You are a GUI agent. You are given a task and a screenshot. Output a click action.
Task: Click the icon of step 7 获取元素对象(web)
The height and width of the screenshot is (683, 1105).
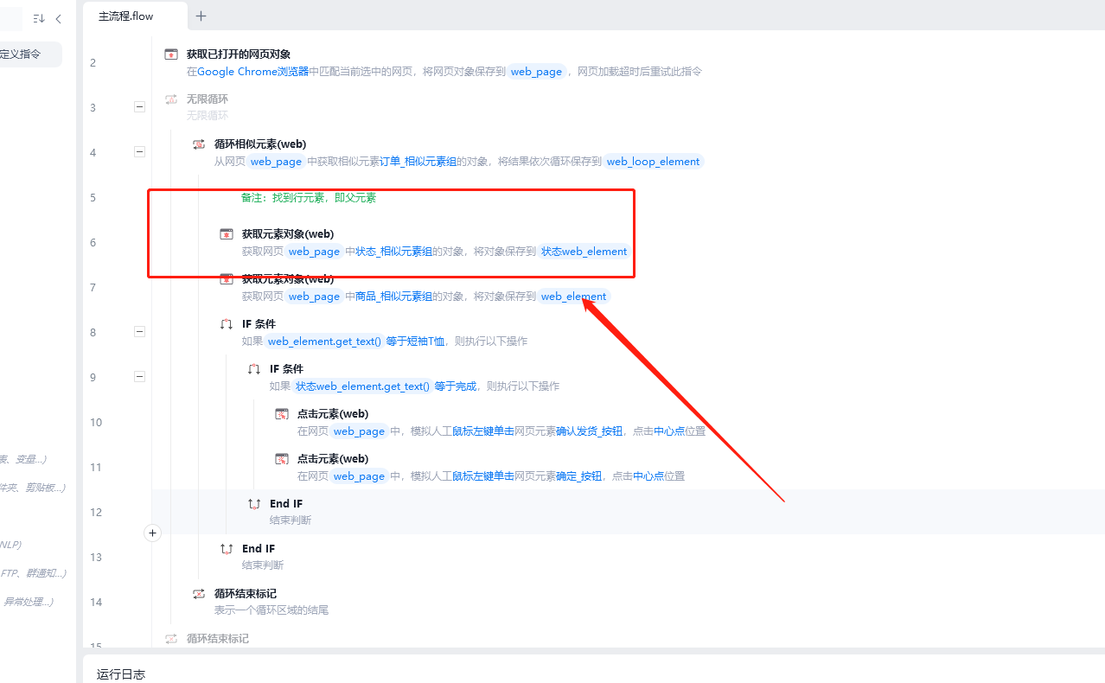tap(227, 279)
